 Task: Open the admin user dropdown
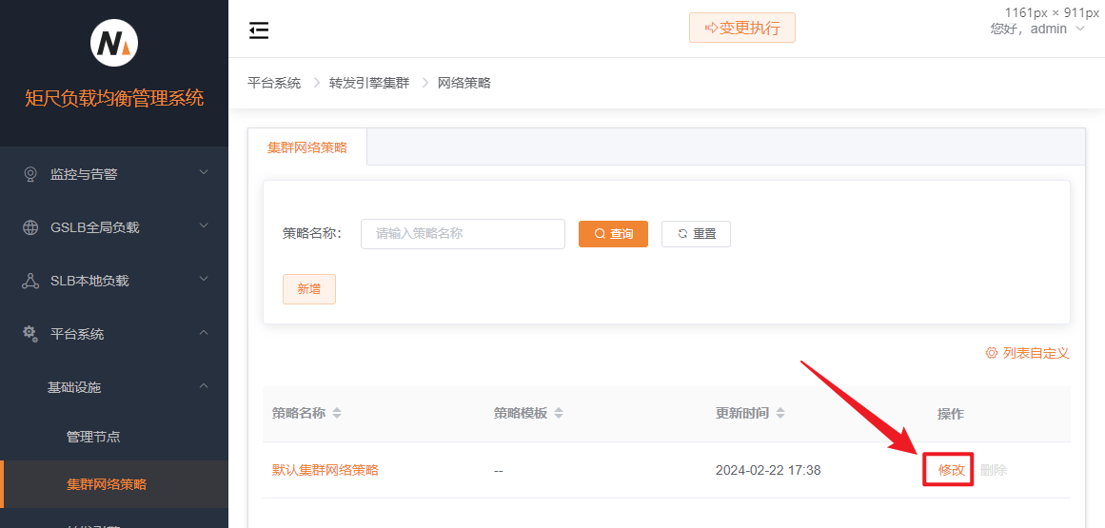click(1038, 29)
